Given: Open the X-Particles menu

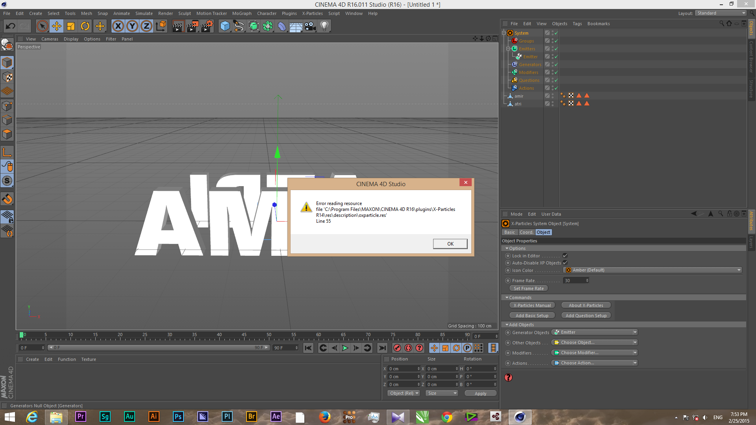Looking at the screenshot, I should [x=312, y=13].
